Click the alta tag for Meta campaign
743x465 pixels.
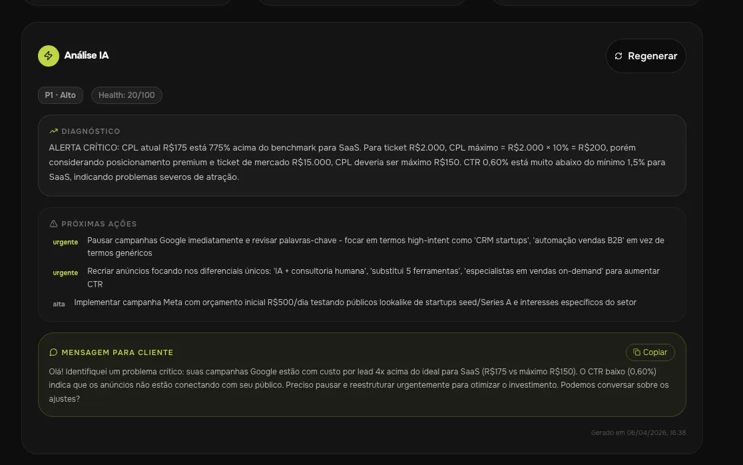coord(59,304)
